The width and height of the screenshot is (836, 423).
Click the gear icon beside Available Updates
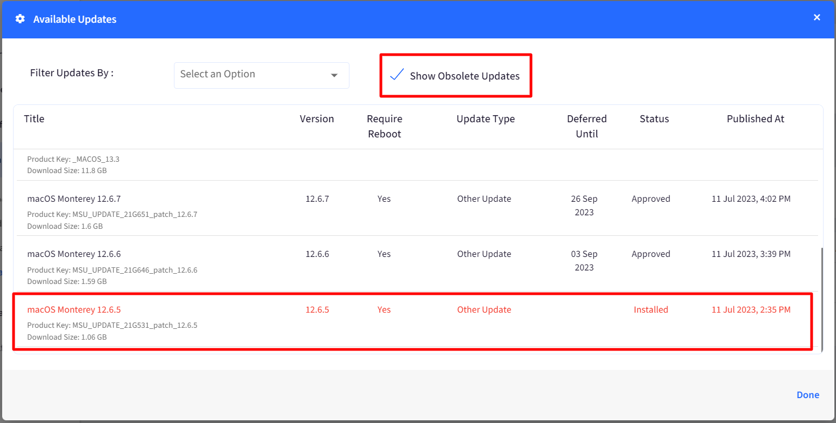[x=20, y=19]
